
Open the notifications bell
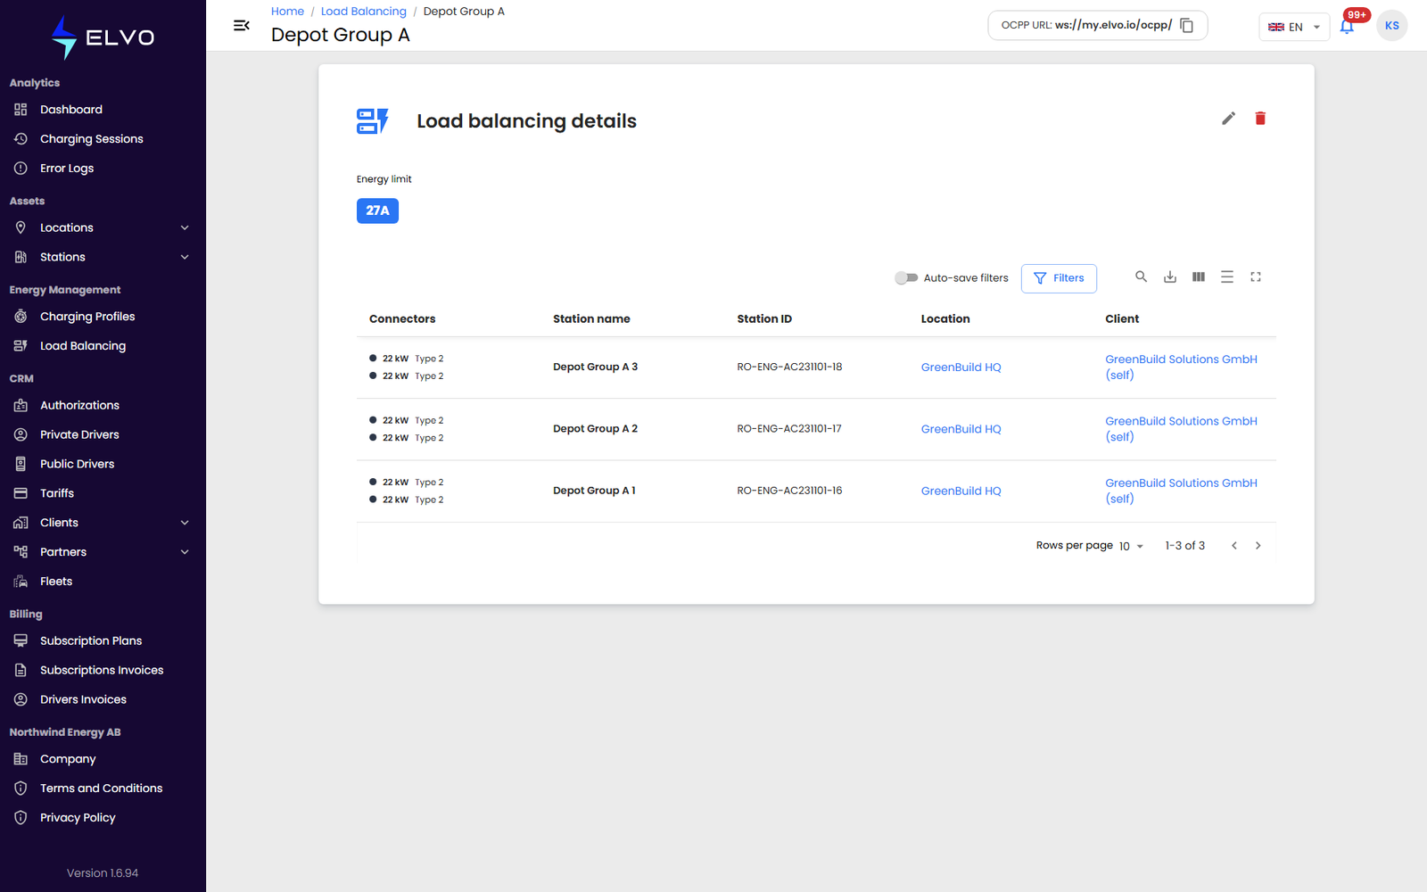pos(1347,26)
